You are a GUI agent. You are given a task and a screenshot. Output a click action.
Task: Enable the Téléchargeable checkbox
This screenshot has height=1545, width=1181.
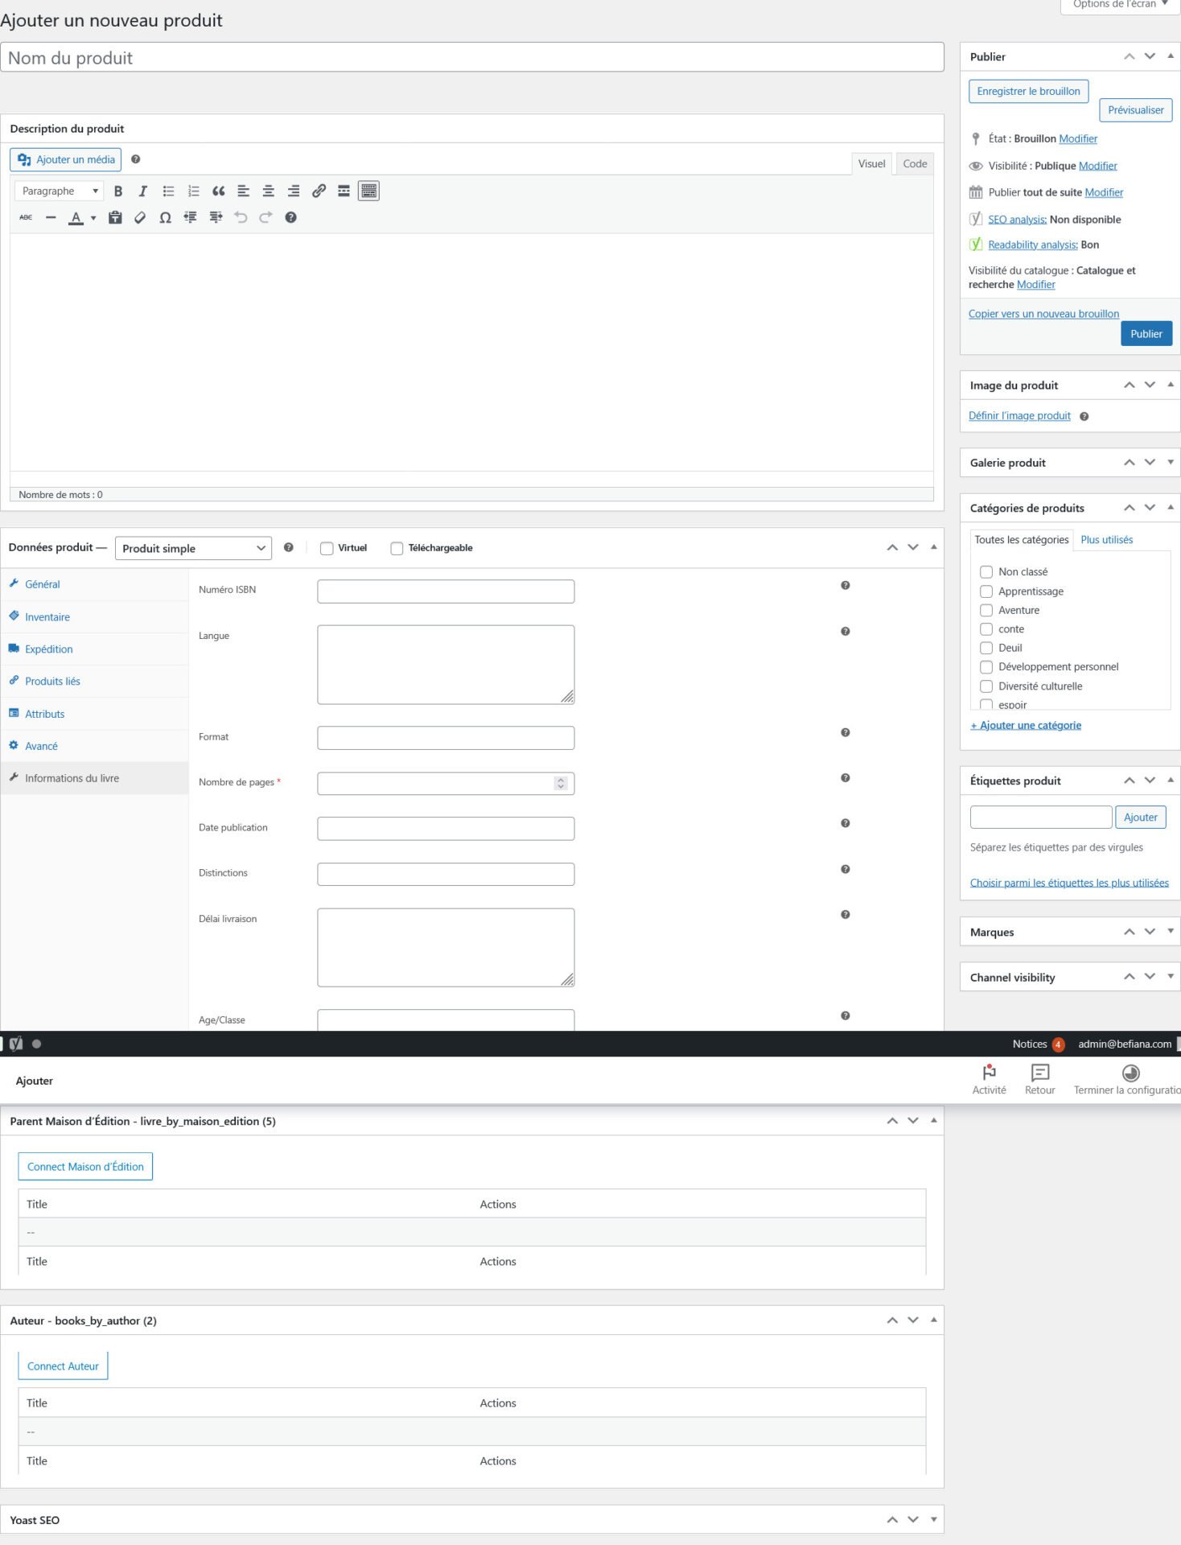coord(397,549)
